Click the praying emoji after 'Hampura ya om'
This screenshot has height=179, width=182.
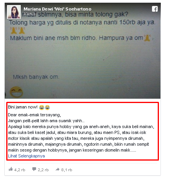click(147, 38)
